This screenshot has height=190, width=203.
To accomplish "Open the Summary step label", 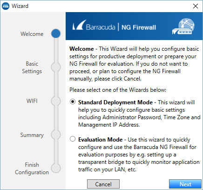I will click(x=32, y=135).
